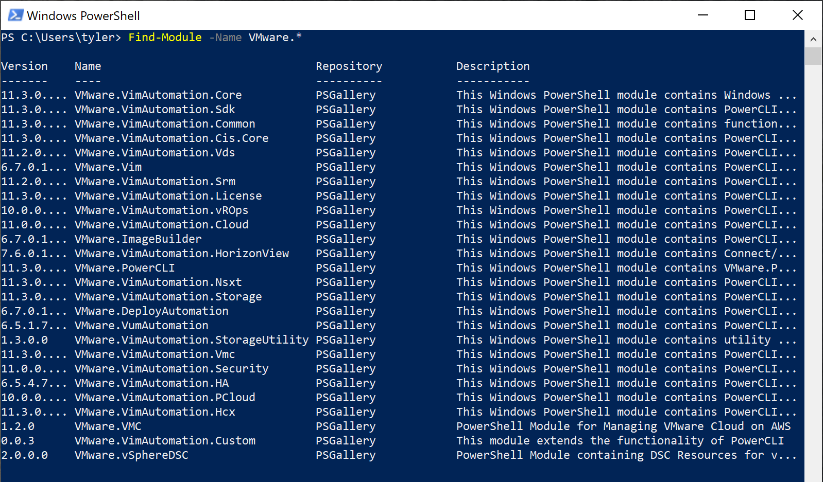Click description 'PowerShell Module containing DSC Resources'
823x482 pixels.
click(x=626, y=455)
